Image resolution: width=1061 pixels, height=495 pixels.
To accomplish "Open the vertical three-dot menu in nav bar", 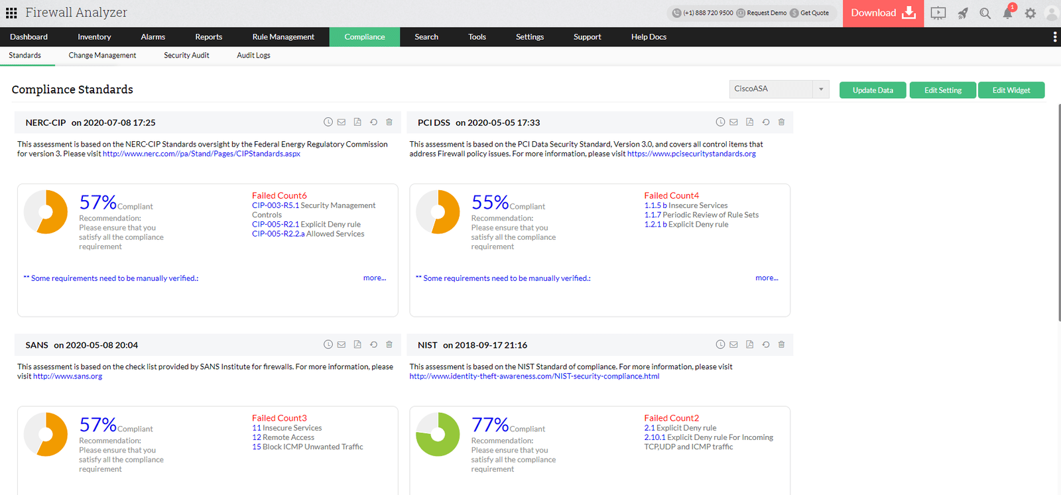I will (x=1054, y=37).
